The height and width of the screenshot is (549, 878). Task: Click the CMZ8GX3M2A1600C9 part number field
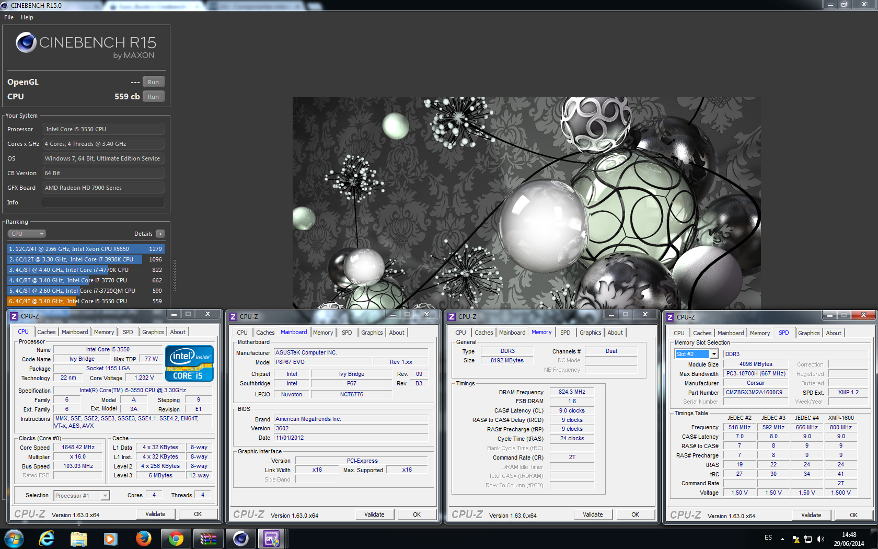755,392
